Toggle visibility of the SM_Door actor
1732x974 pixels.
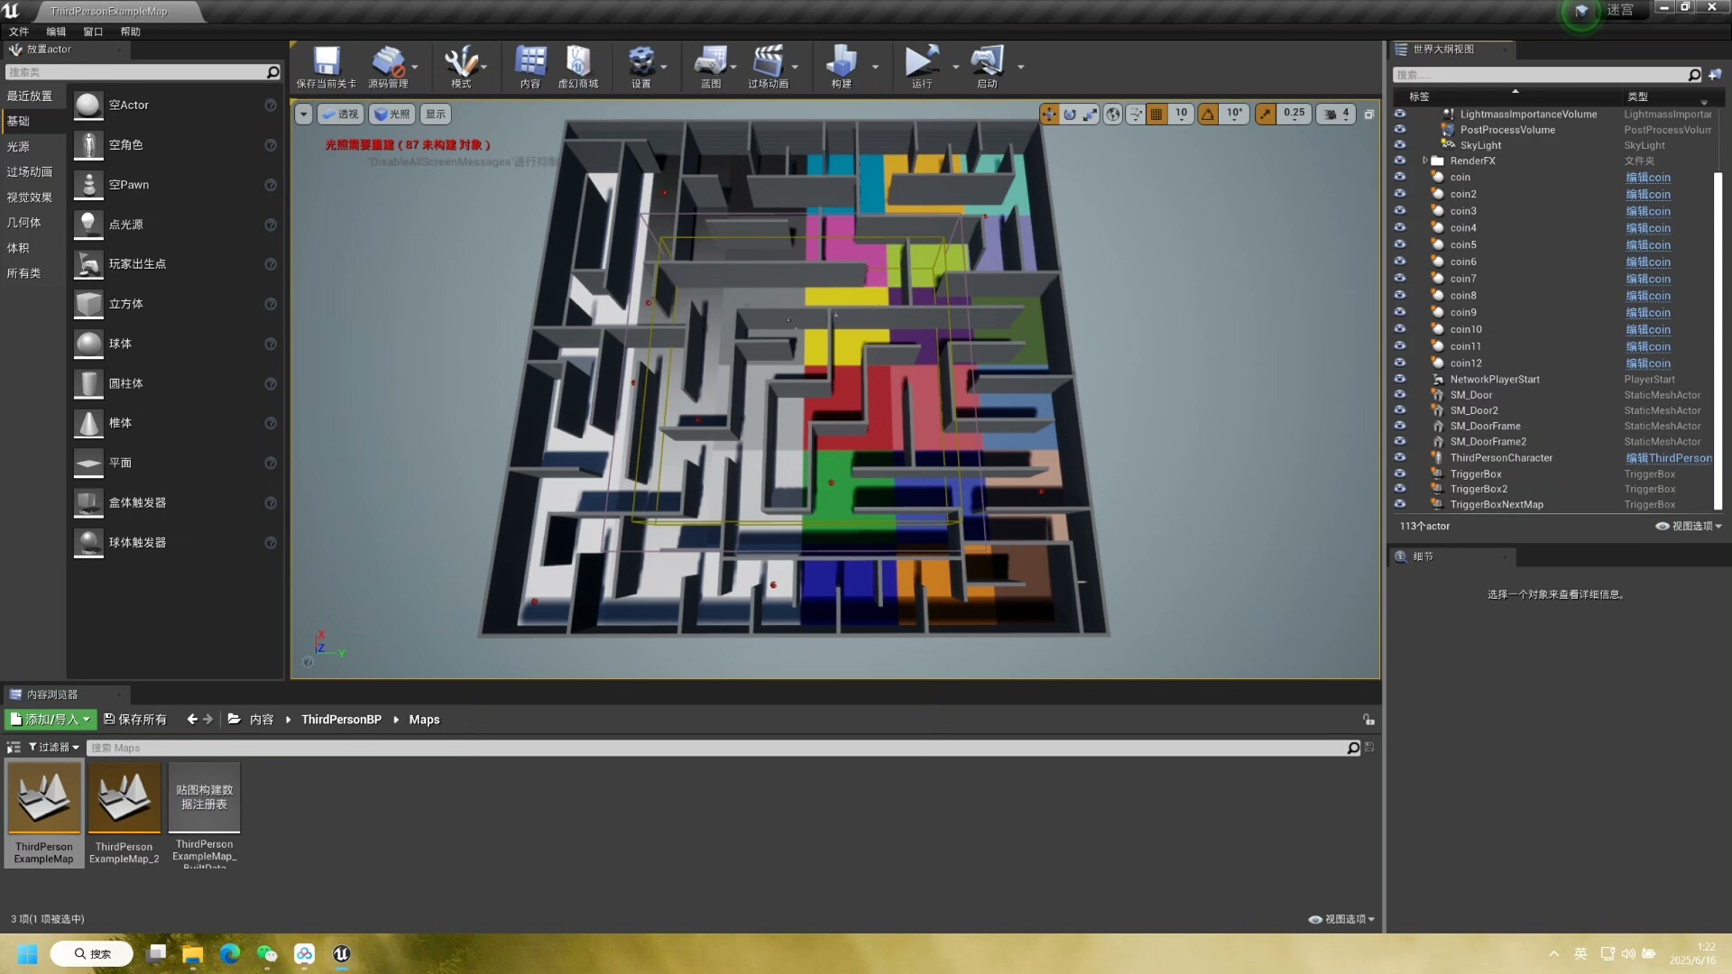(x=1400, y=395)
